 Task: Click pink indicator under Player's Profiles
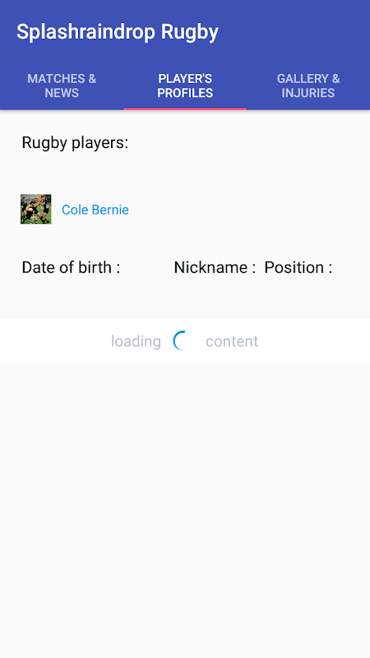click(185, 109)
